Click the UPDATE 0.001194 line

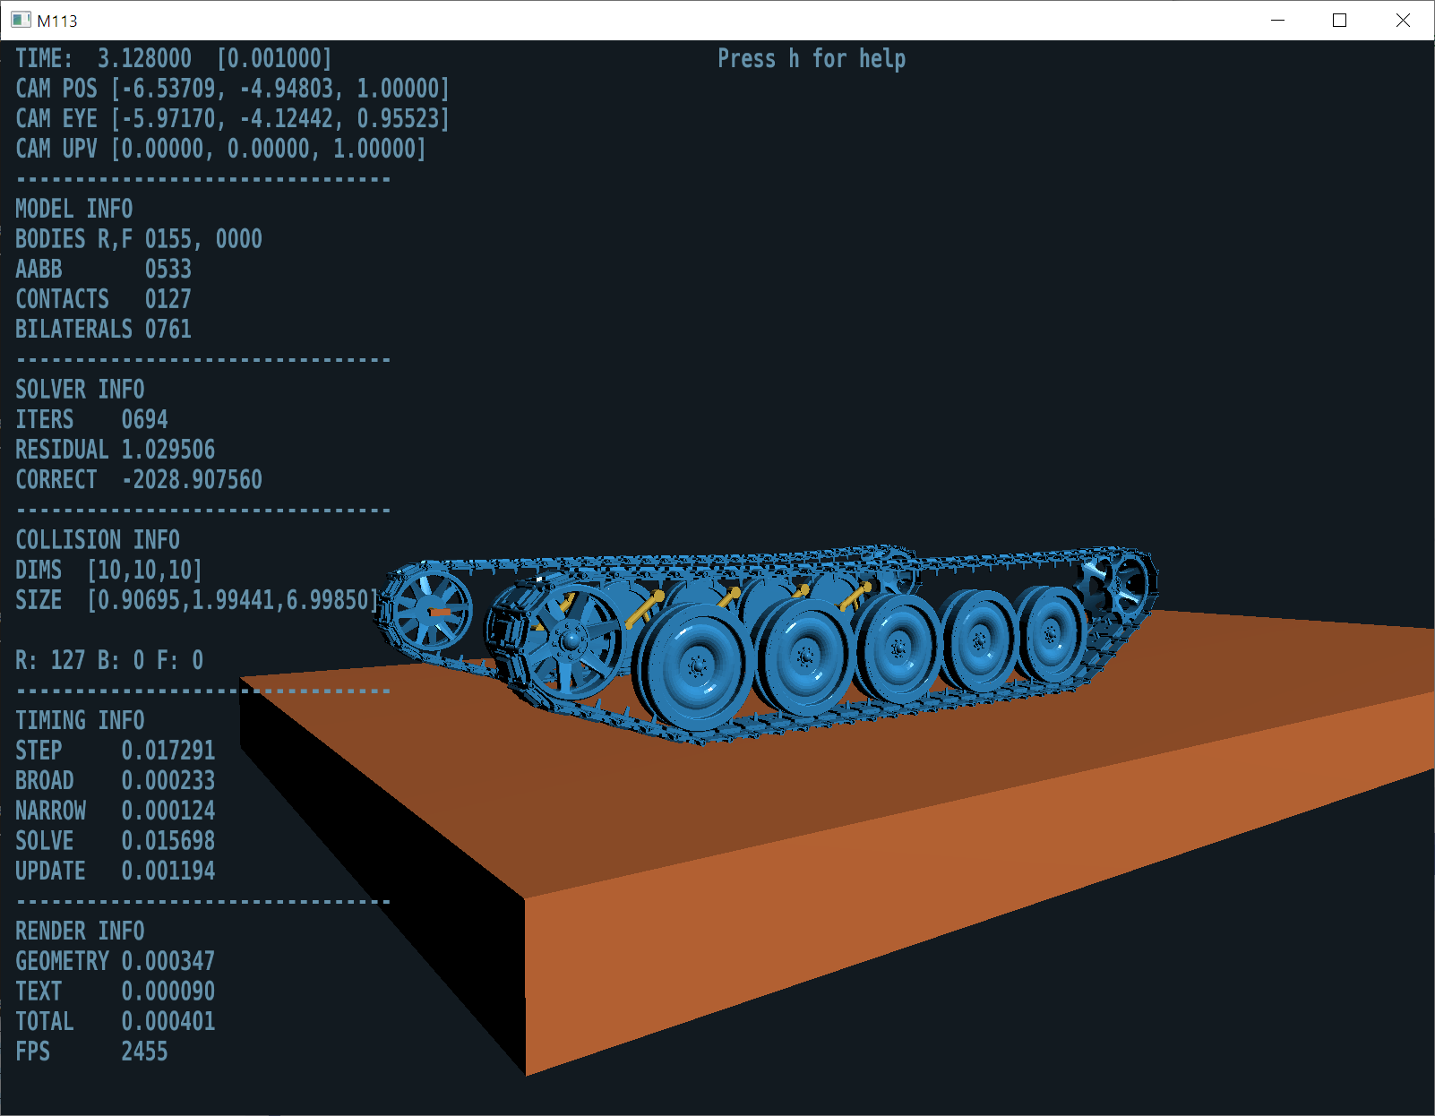tap(116, 871)
